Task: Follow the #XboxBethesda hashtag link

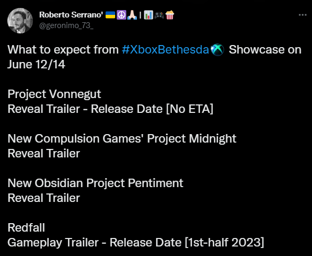Action: [165, 49]
